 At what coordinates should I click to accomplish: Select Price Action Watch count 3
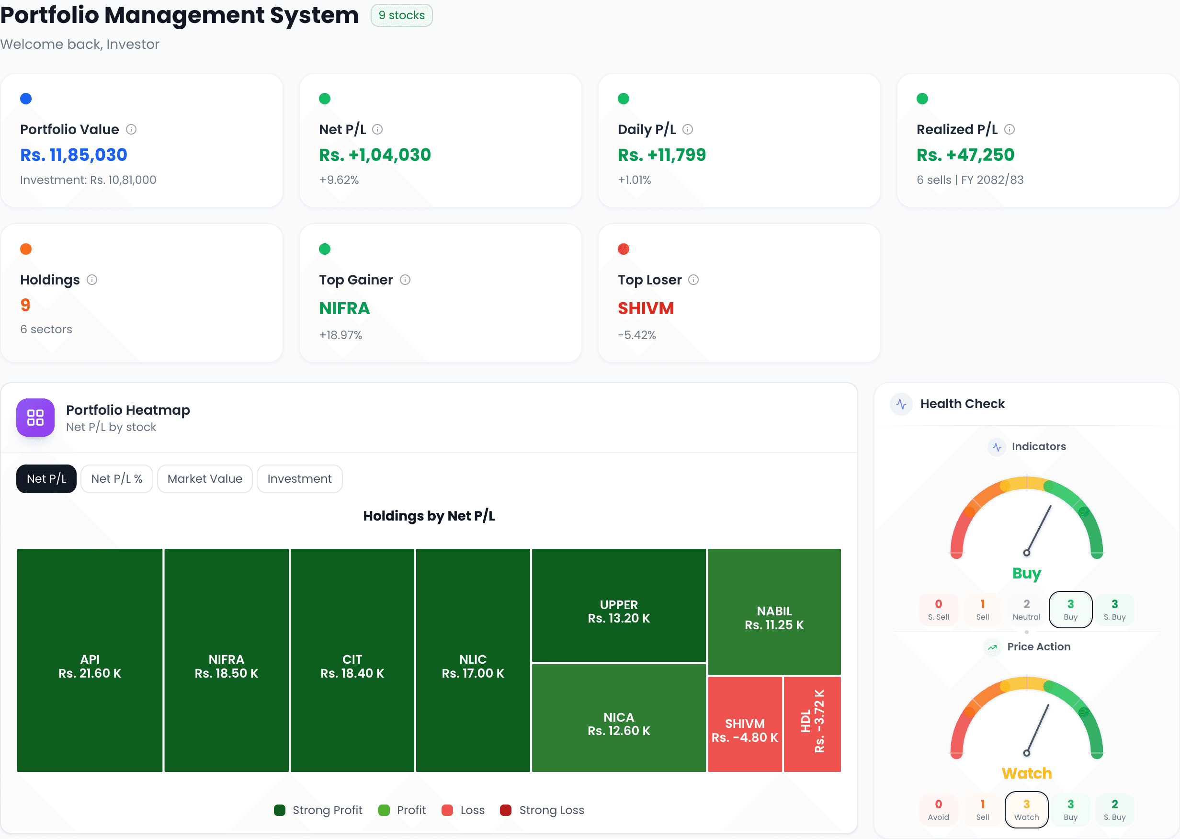[x=1027, y=810]
